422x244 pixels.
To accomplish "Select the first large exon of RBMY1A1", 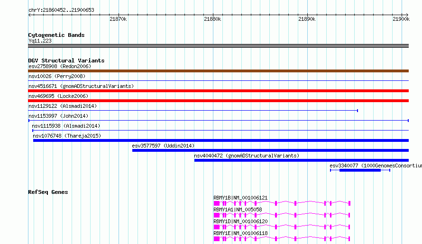I will [217, 215].
